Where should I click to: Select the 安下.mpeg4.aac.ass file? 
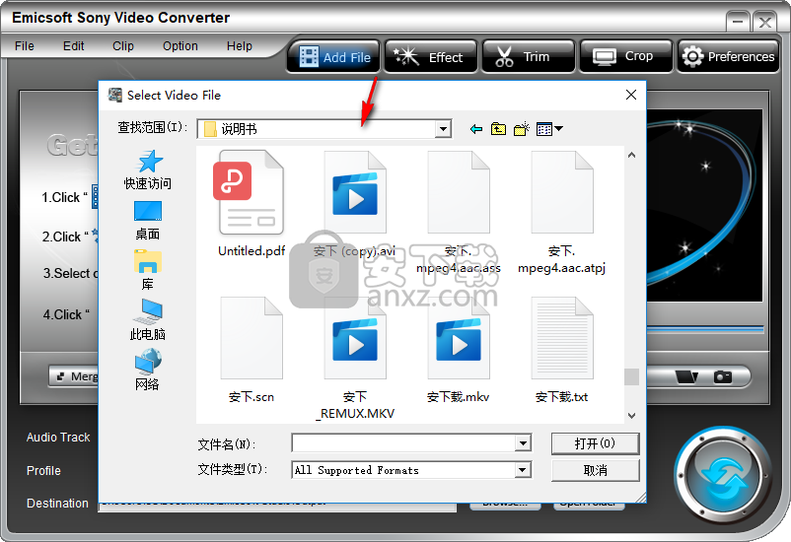459,212
